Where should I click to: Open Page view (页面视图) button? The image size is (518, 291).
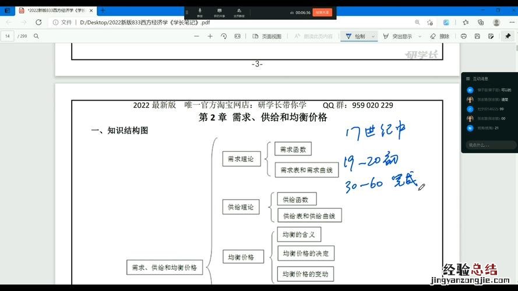tap(267, 36)
